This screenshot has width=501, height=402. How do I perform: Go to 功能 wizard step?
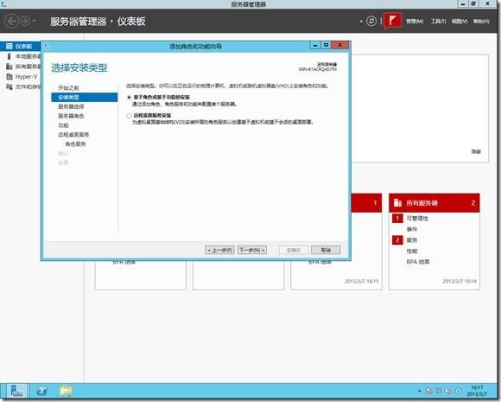63,125
